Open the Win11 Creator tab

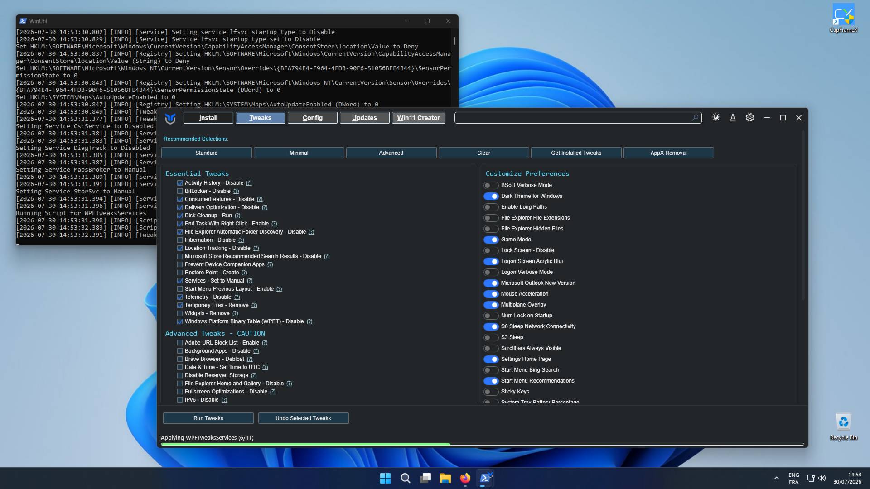tap(419, 118)
